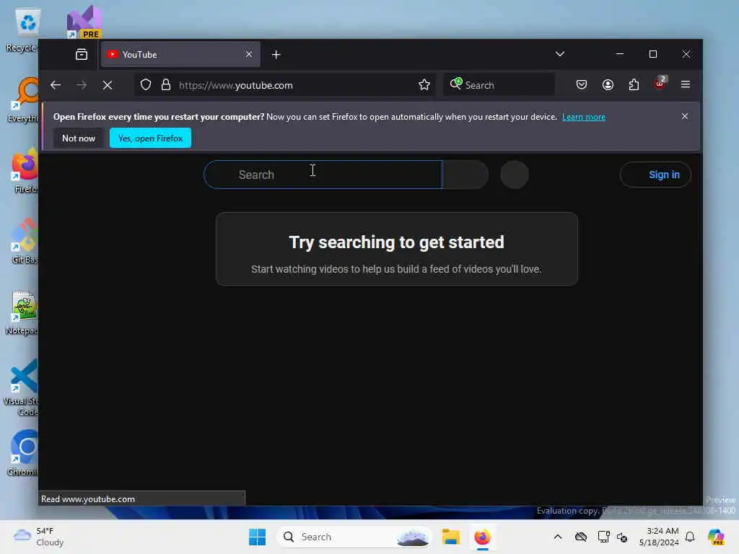Screen dimensions: 739x554
Task: View site security lock details
Action: click(166, 85)
